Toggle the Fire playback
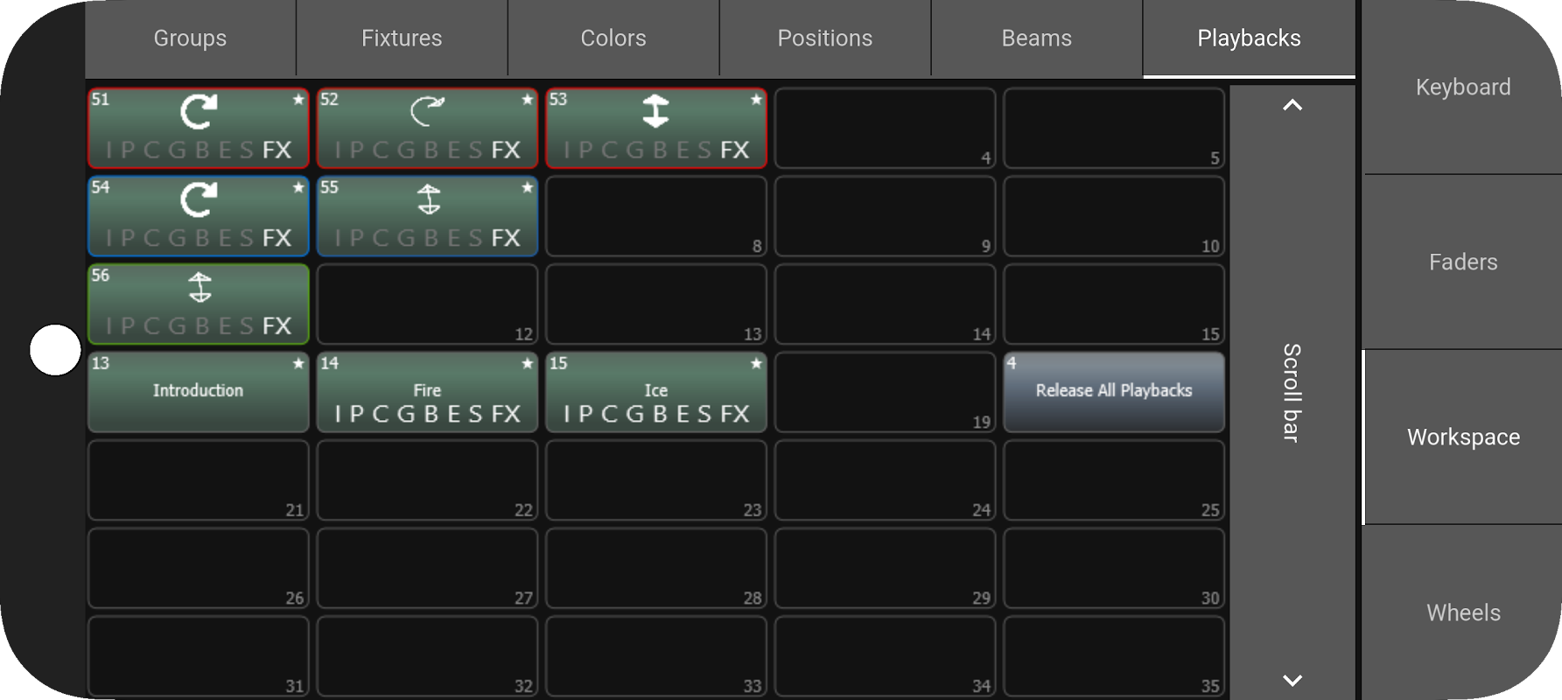Screen dimensions: 1562x700 tap(427, 392)
